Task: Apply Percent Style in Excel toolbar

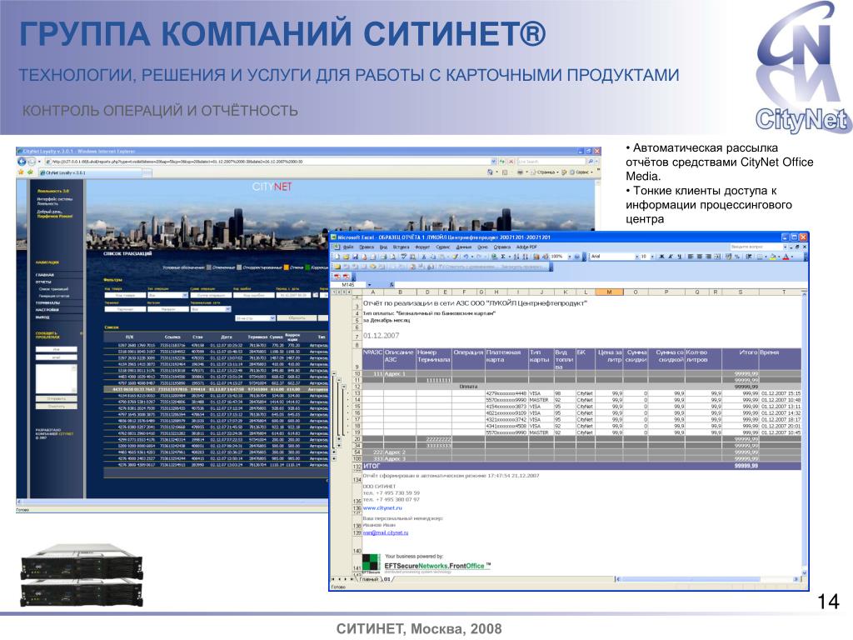Action: pos(737,257)
